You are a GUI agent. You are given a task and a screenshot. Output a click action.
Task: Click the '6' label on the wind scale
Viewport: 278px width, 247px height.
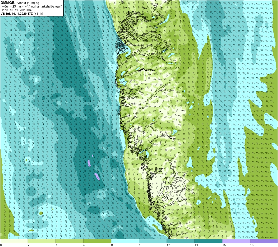click(x=84, y=245)
